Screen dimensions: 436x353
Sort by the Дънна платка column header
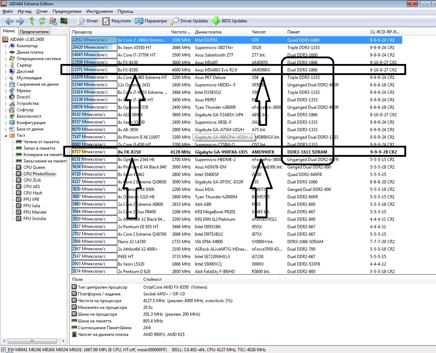[x=221, y=32]
